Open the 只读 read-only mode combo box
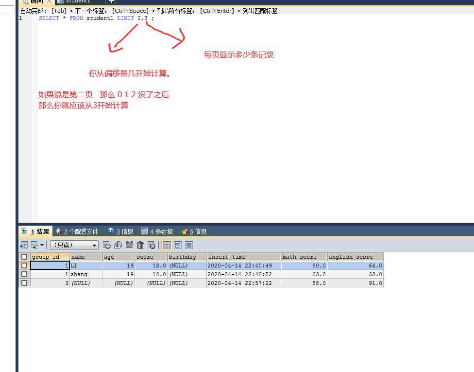 pyautogui.click(x=74, y=245)
